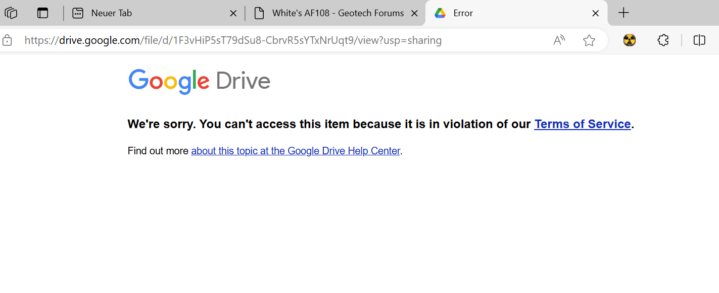Open the radioactive-symbol extension icon
Screen dimensions: 719x293
pyautogui.click(x=630, y=40)
